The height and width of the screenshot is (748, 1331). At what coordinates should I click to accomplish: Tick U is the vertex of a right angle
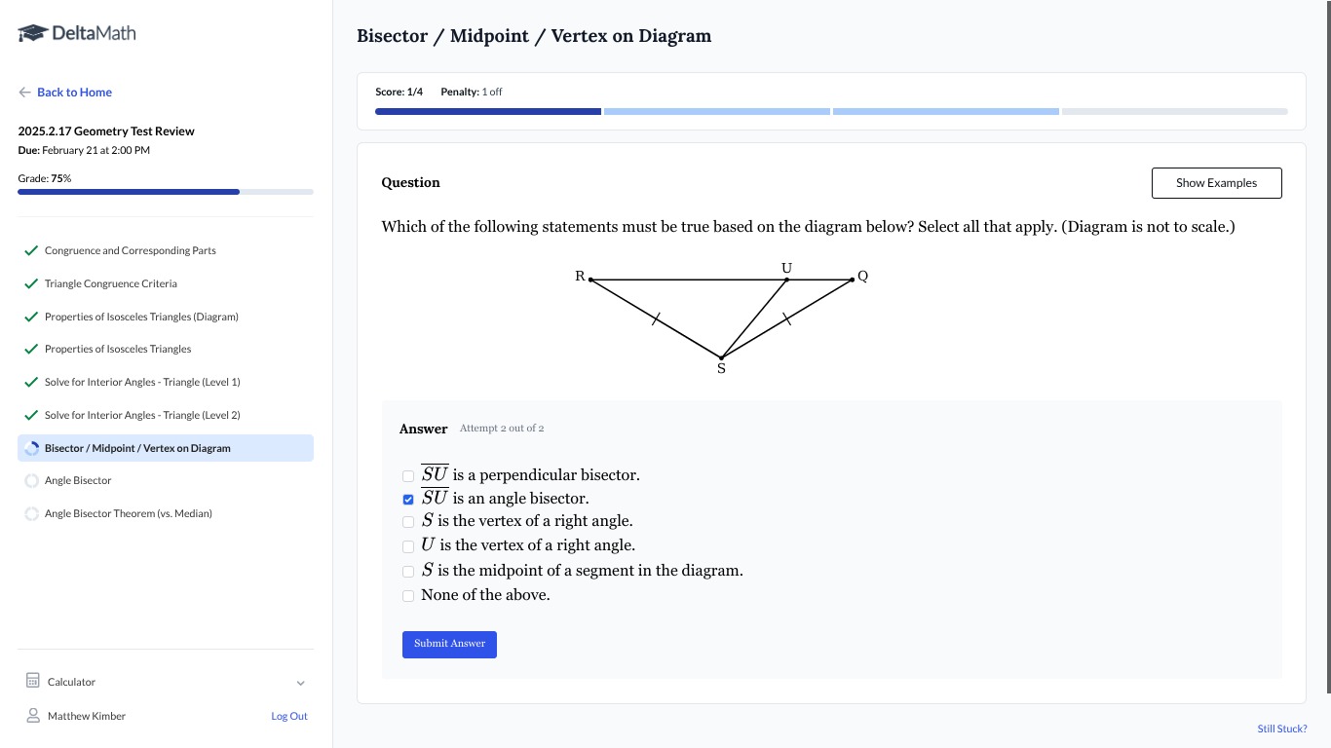pos(408,546)
